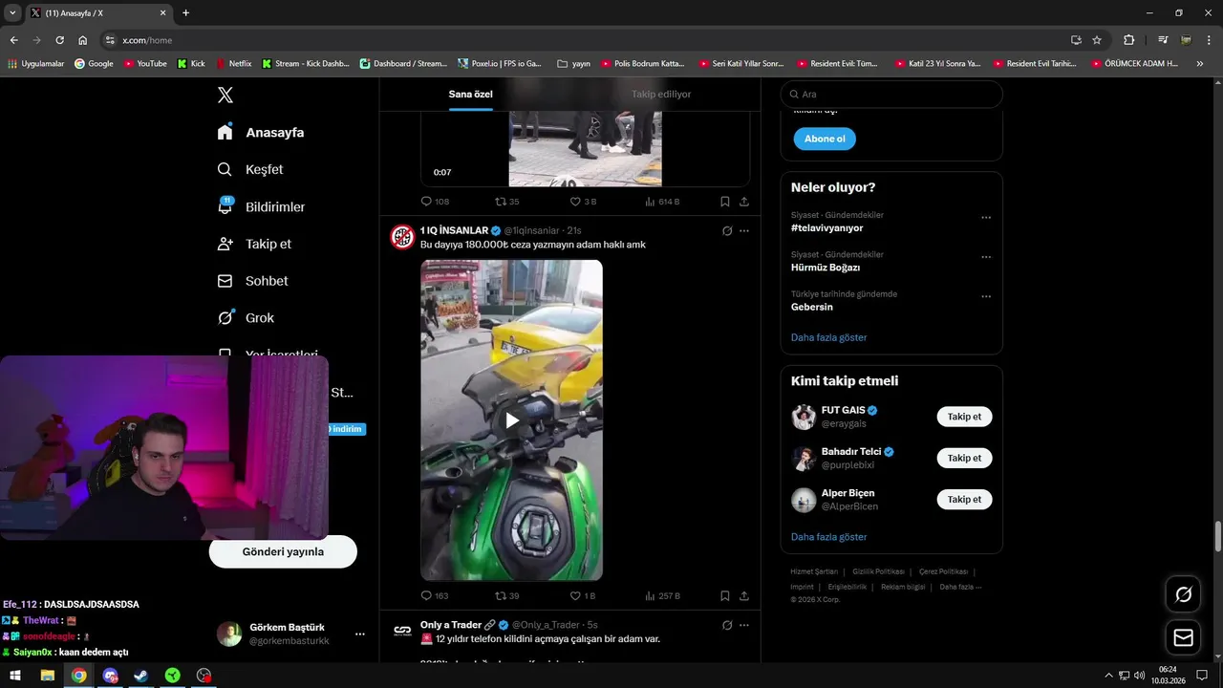Reload the page in browser
This screenshot has height=688, width=1223.
click(x=59, y=40)
